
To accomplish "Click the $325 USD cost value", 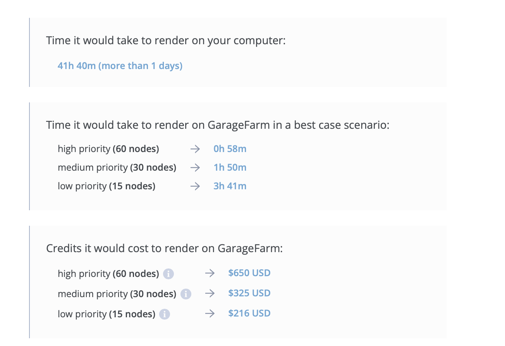I will click(249, 293).
